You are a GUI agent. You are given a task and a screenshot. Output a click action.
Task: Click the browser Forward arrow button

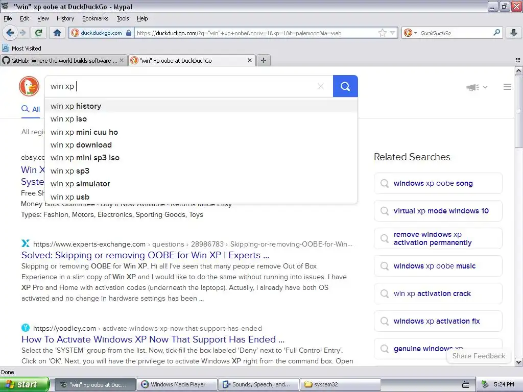point(22,33)
